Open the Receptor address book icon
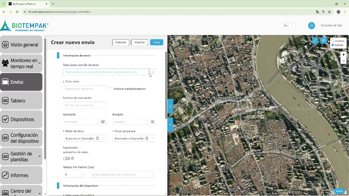 click(x=152, y=122)
